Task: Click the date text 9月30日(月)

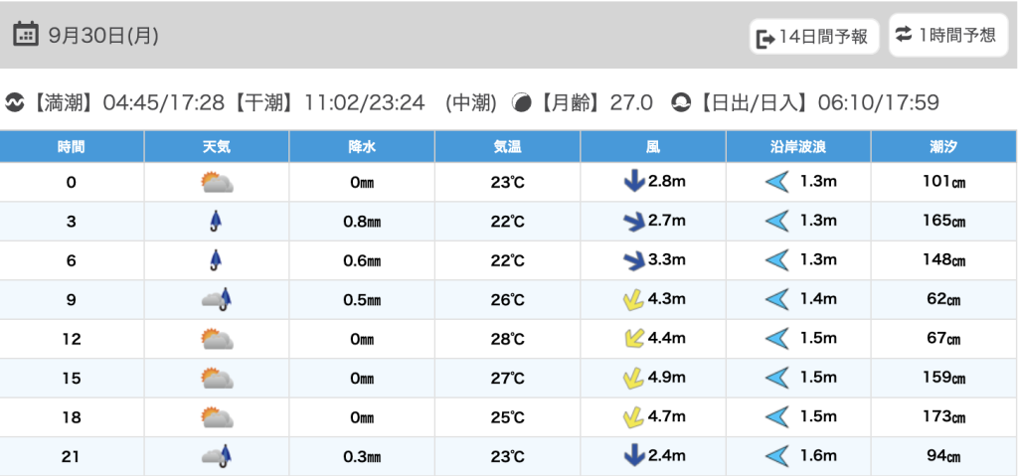Action: (x=103, y=36)
